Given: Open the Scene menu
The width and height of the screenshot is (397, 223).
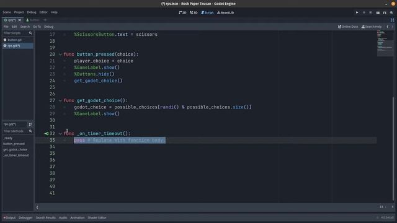Looking at the screenshot, I should [7, 12].
